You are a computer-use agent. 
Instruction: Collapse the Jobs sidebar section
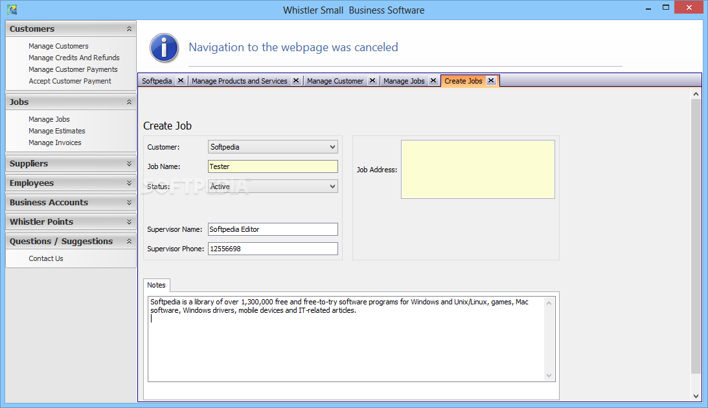click(x=129, y=102)
